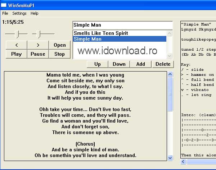Screen dimensions: 216x170
Task: Skip to next track with > button
Action: pos(38,45)
